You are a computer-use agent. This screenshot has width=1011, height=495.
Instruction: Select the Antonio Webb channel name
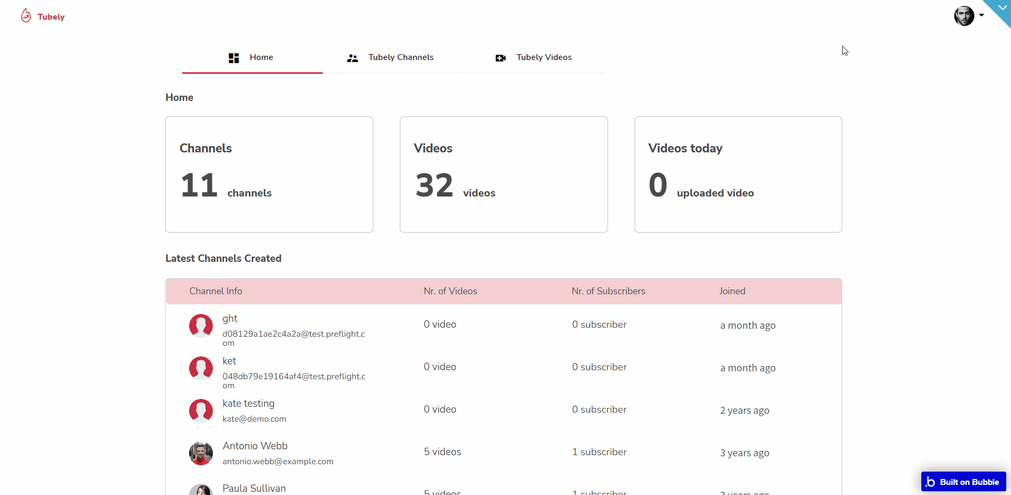[x=255, y=446]
